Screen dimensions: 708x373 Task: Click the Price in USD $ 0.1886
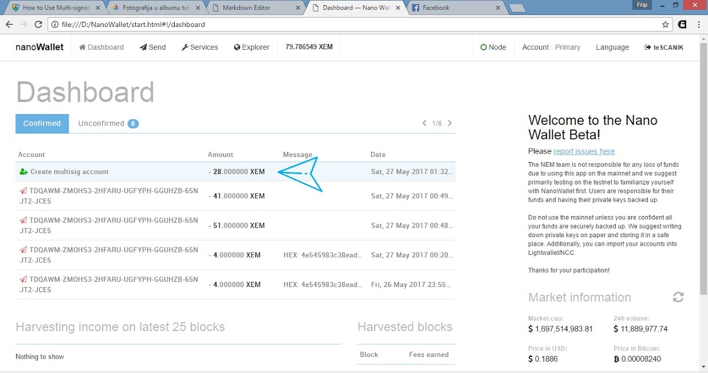pyautogui.click(x=542, y=359)
